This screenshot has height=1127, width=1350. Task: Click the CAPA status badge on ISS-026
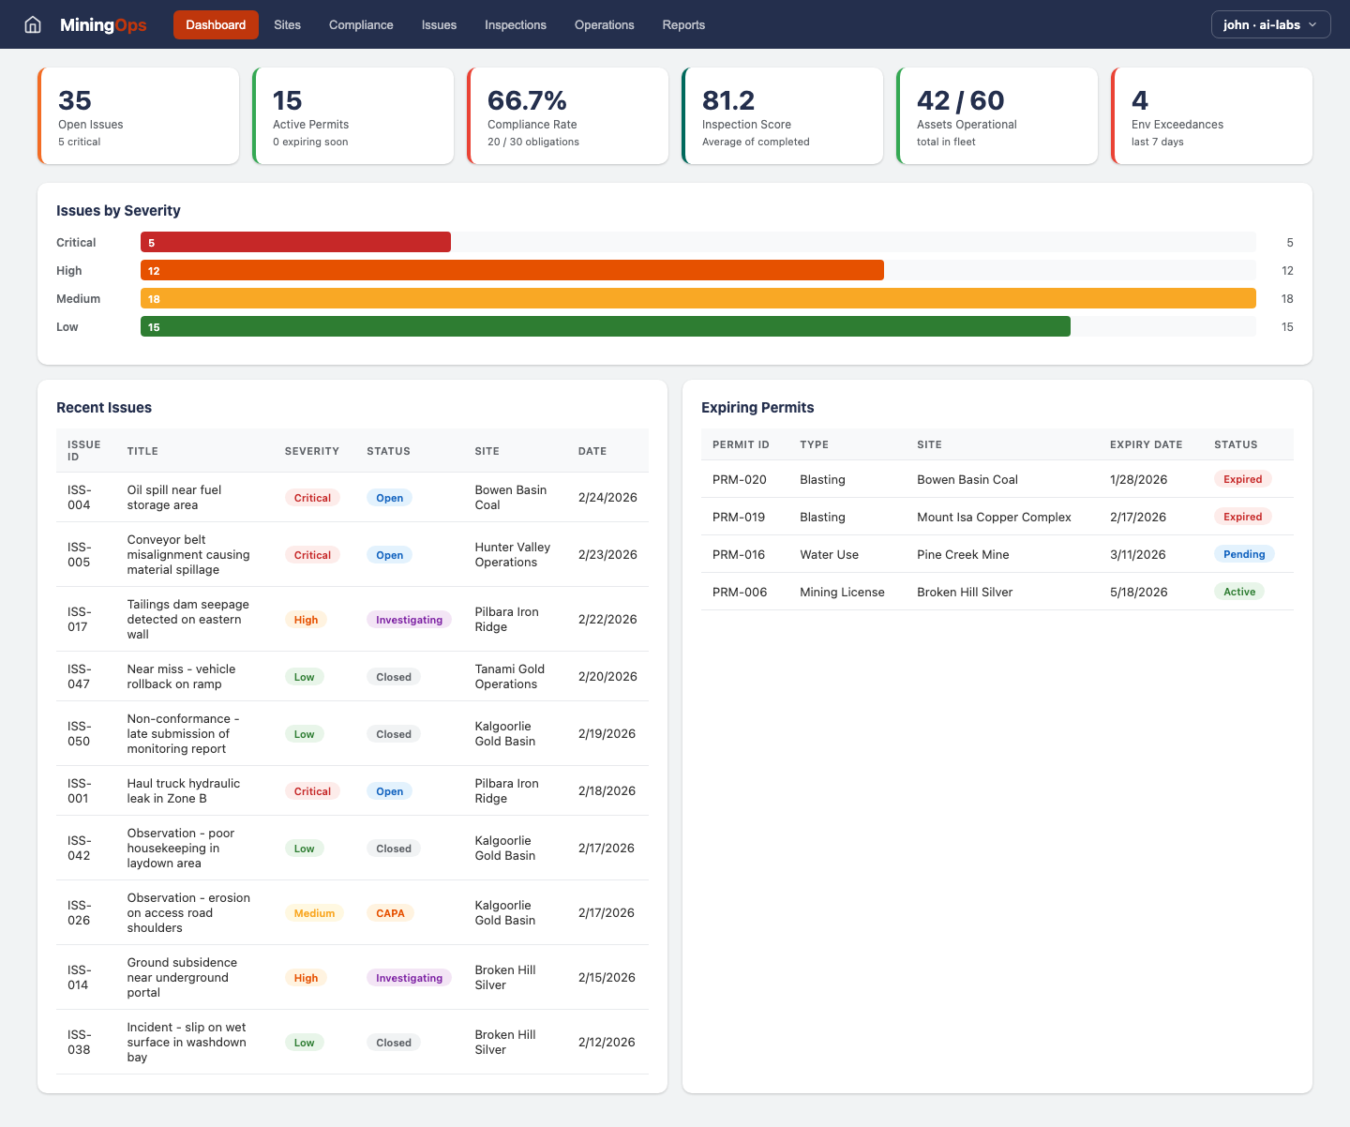[390, 912]
